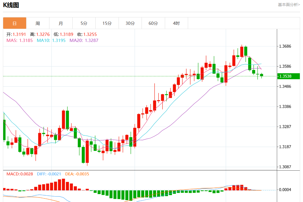Click the 1.3087 price axis label
303x202 pixels.
tap(285, 167)
